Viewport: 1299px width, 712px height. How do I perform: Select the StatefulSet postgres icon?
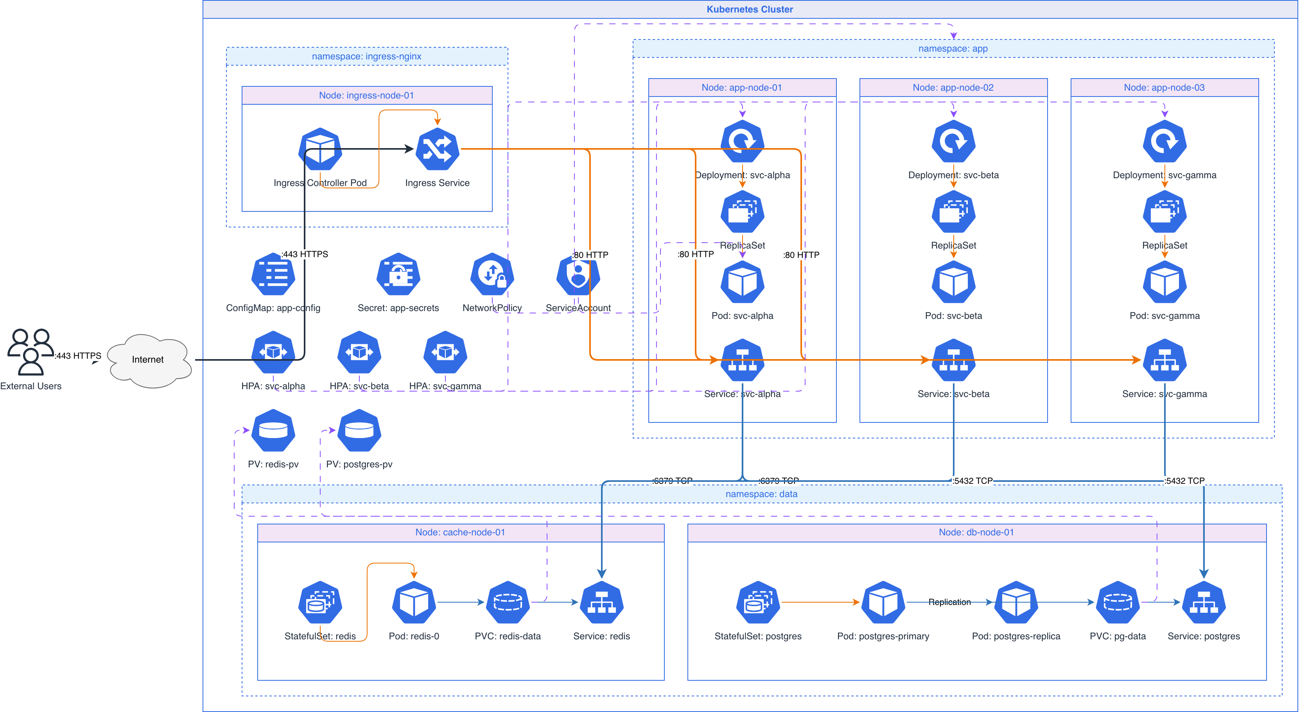pyautogui.click(x=758, y=602)
